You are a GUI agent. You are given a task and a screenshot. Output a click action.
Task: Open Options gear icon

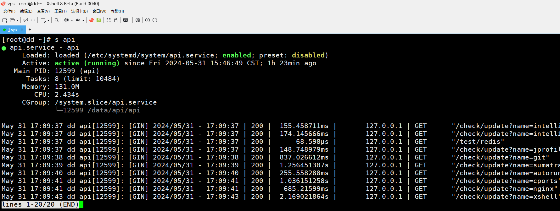click(138, 20)
